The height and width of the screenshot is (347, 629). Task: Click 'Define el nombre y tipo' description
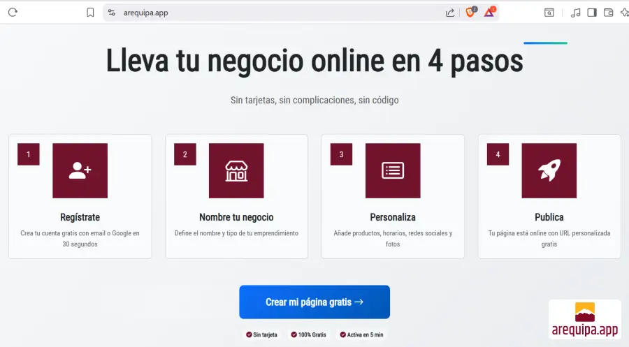click(236, 233)
